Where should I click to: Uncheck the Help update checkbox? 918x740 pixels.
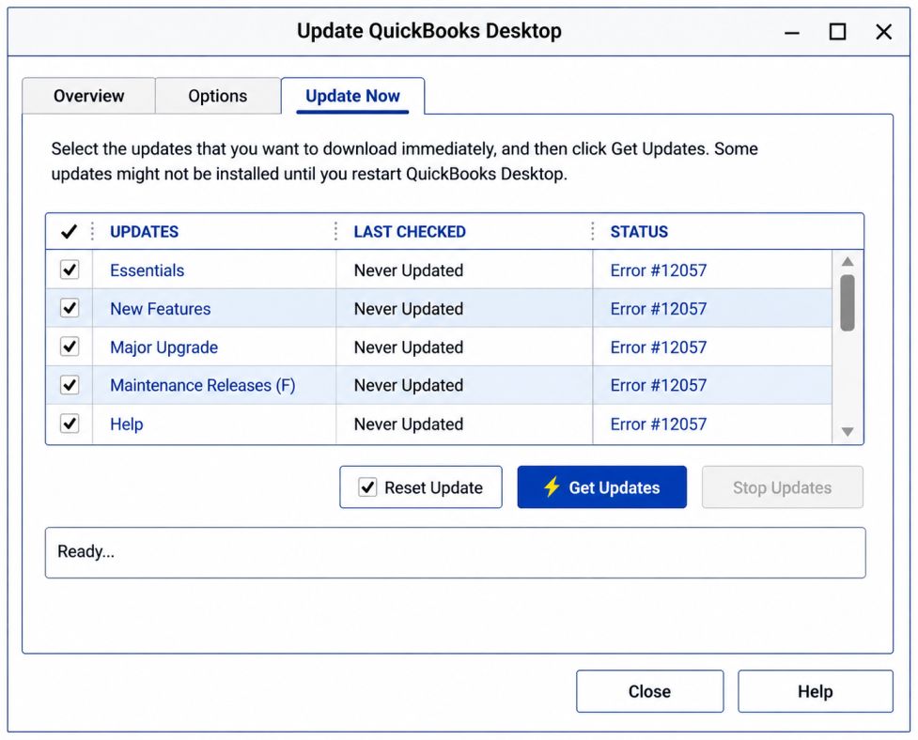pos(70,424)
